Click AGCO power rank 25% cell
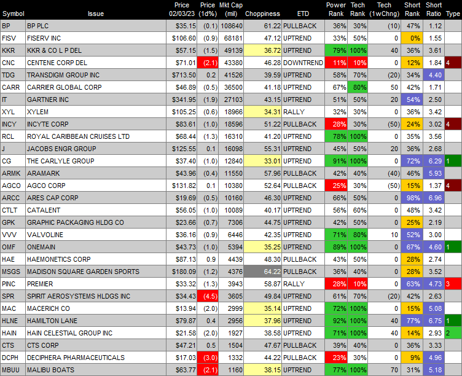The width and height of the screenshot is (462, 376). [336, 186]
